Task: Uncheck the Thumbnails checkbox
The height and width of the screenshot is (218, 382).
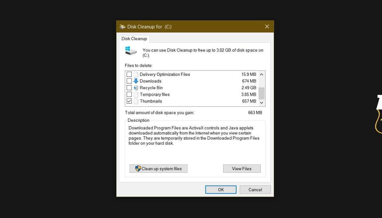Action: (129, 101)
